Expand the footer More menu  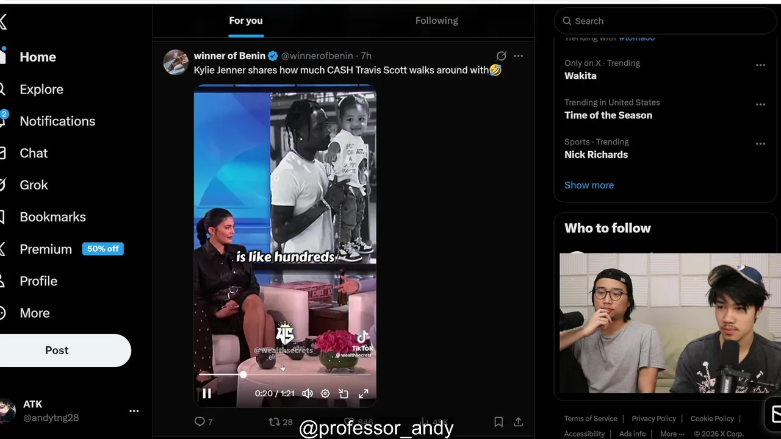672,434
